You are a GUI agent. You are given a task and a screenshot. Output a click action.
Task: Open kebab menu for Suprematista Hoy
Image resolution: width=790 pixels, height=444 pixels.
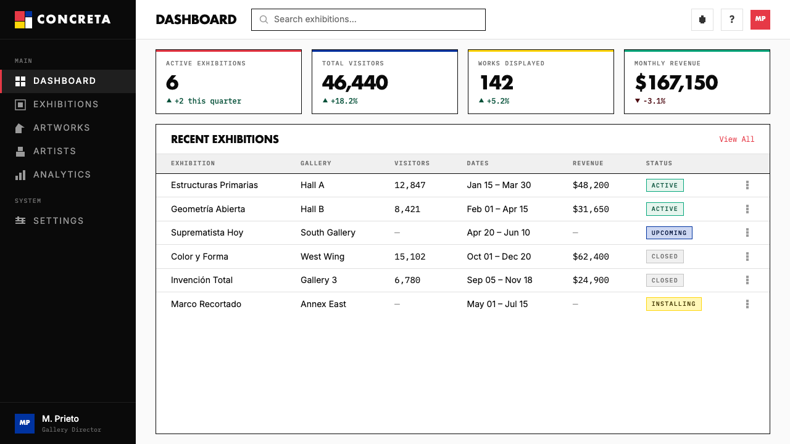click(747, 232)
